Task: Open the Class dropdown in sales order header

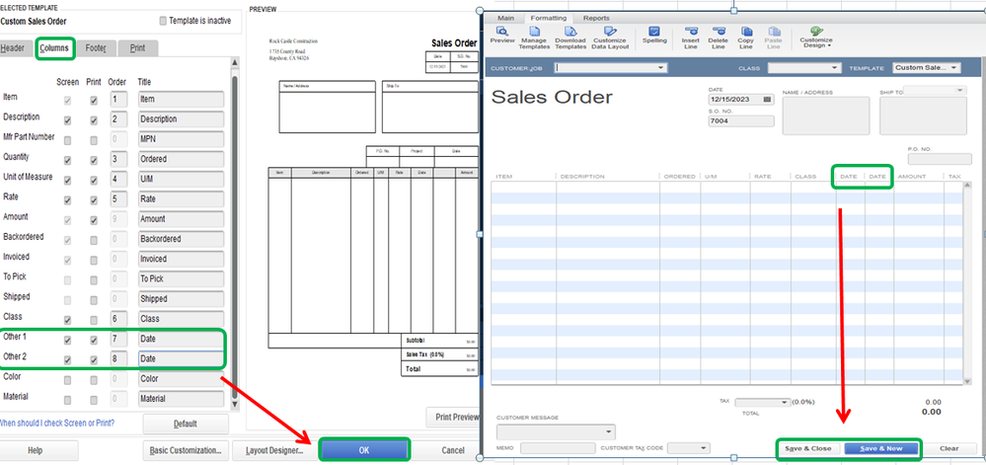Action: click(x=834, y=67)
